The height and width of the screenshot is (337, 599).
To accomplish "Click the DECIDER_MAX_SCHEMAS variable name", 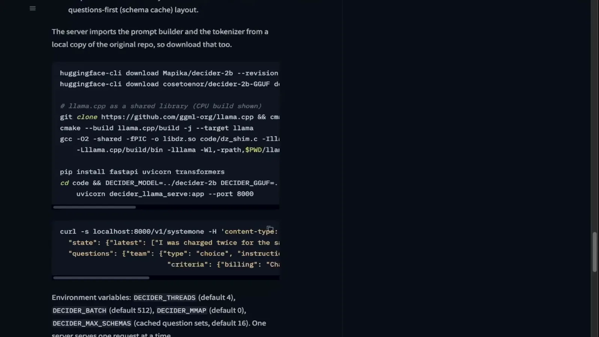I will click(92, 323).
